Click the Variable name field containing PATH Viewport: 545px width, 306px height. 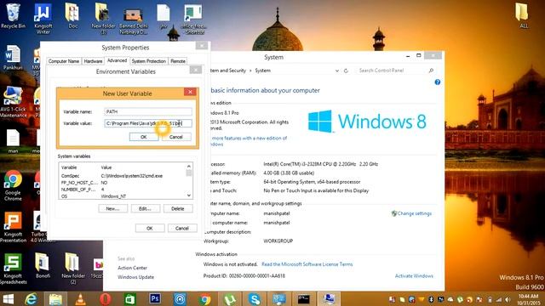(x=148, y=111)
